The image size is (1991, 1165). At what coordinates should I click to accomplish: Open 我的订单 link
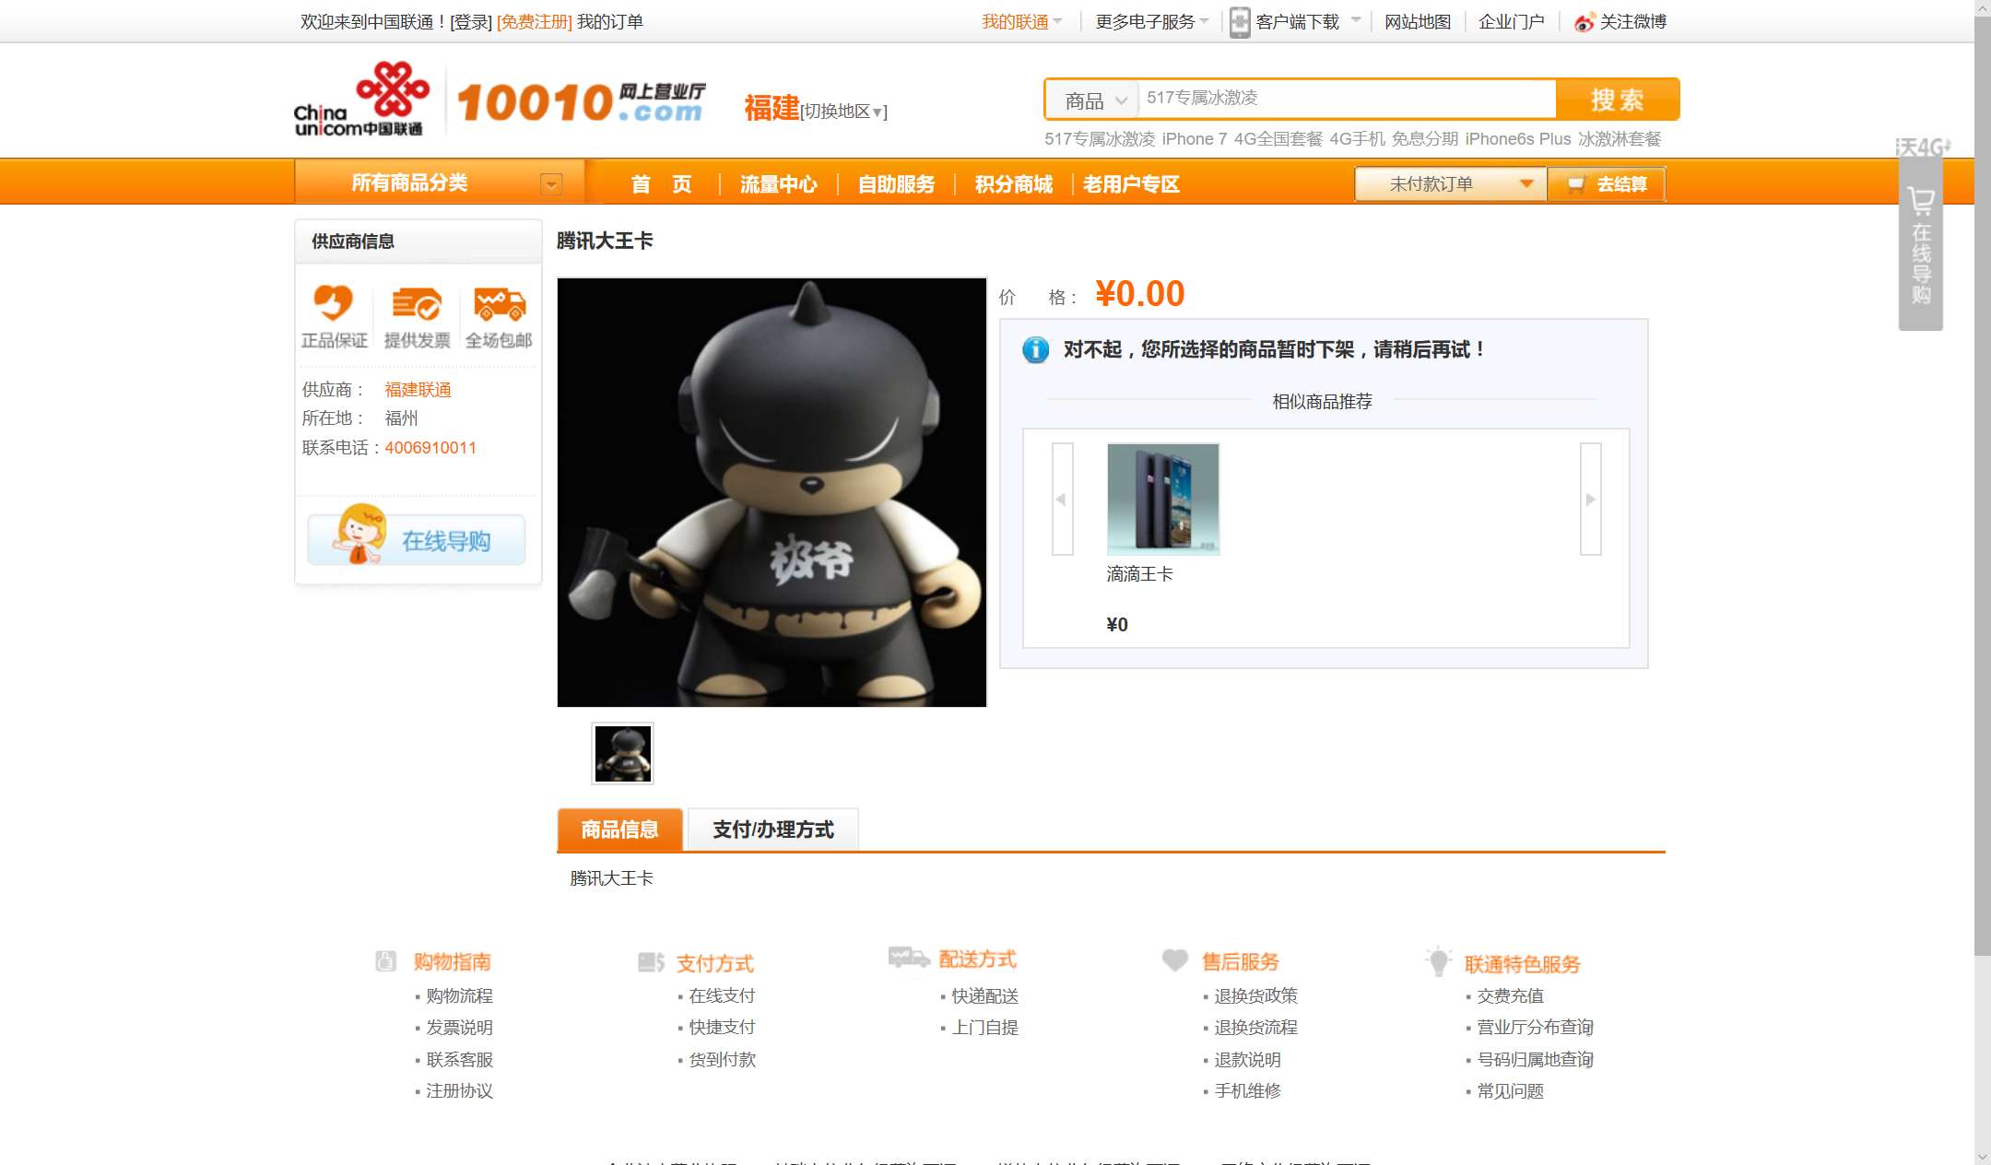[x=610, y=22]
